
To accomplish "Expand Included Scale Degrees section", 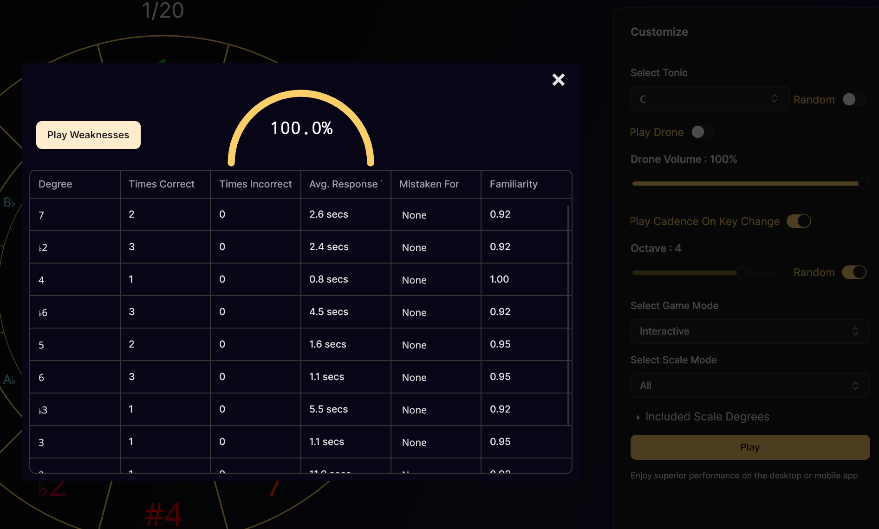I will click(x=703, y=417).
